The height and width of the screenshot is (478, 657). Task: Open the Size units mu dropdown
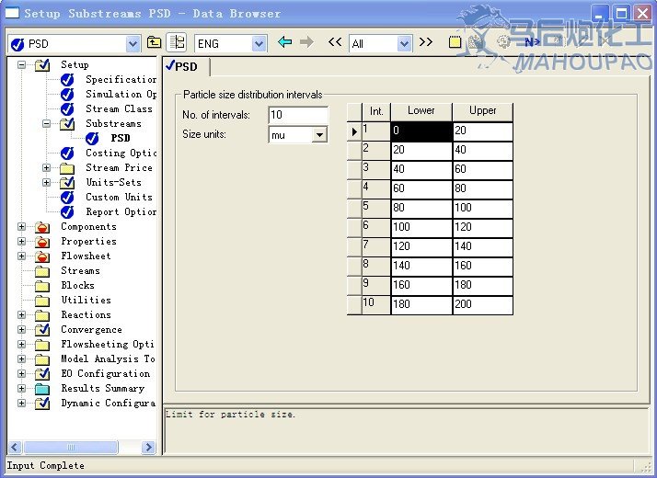point(319,135)
